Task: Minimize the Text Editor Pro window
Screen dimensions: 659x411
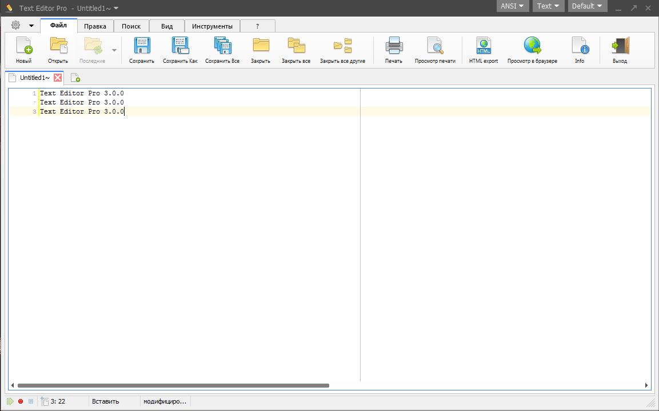Action: 618,8
